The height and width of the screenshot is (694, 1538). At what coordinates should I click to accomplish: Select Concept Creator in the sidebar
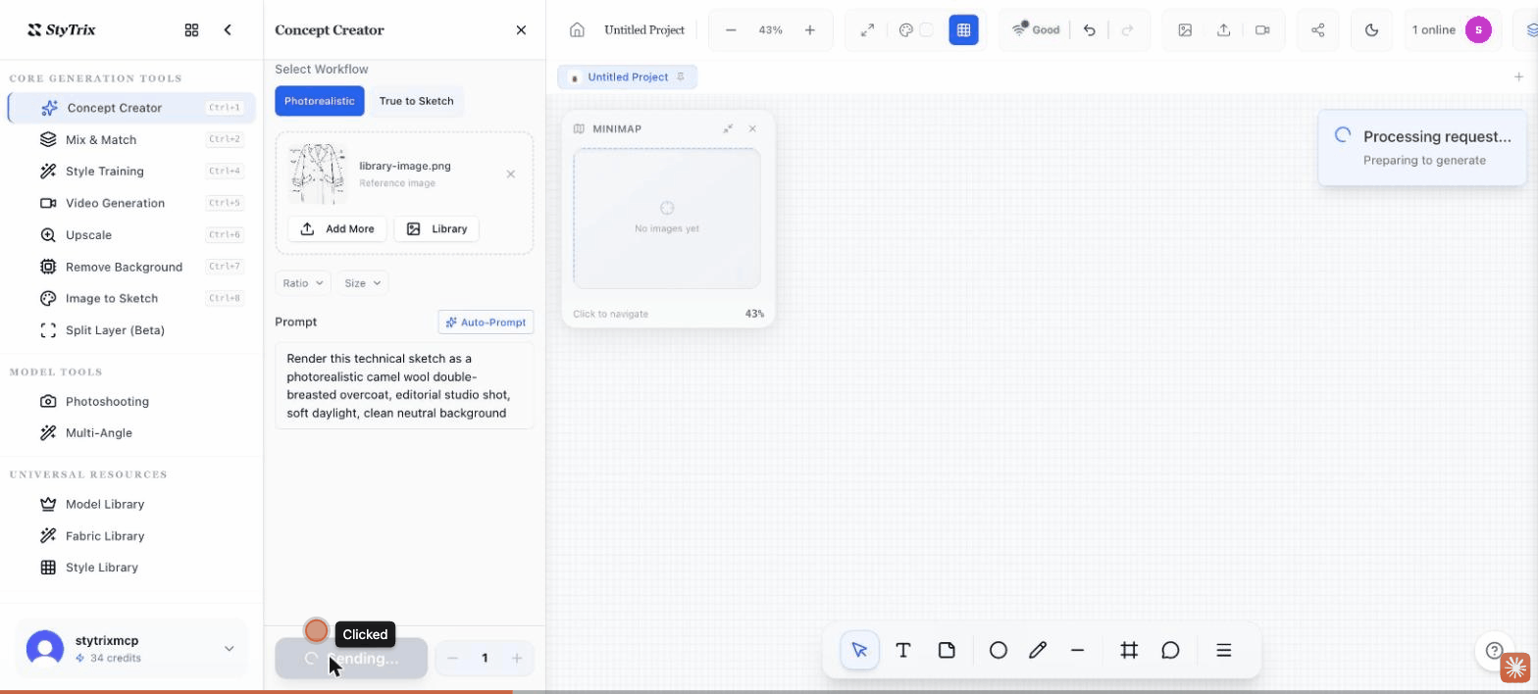tap(131, 108)
